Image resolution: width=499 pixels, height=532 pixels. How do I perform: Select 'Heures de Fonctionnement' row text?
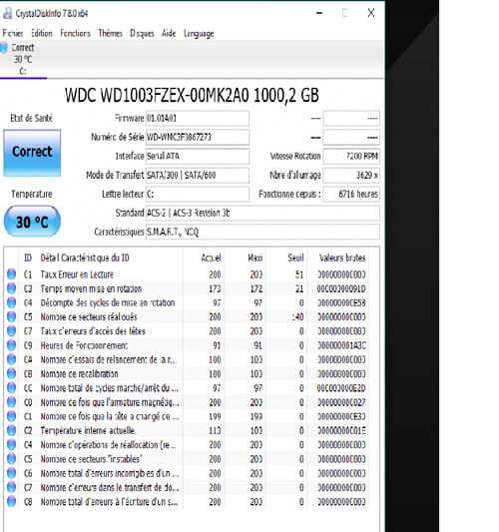point(84,345)
